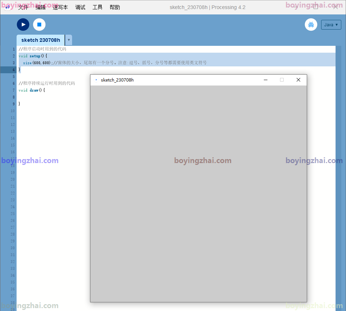Click the sketch_230708h preview window icon
Image resolution: width=346 pixels, height=311 pixels.
[96, 80]
